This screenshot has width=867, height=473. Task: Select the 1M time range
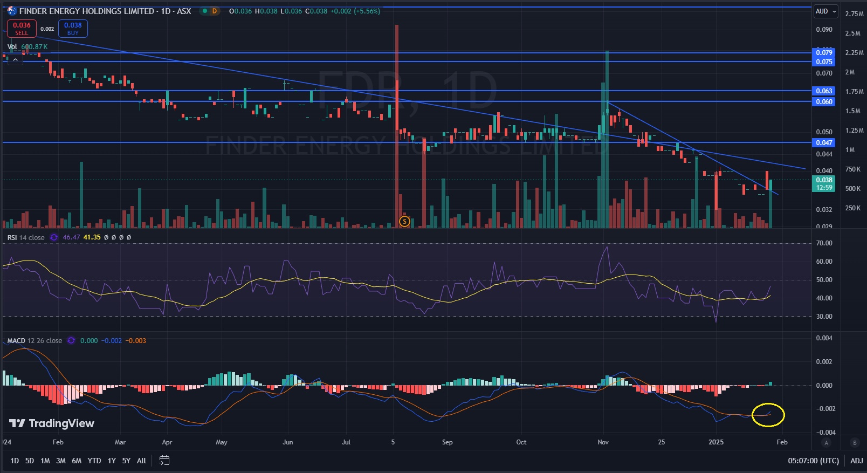point(45,461)
